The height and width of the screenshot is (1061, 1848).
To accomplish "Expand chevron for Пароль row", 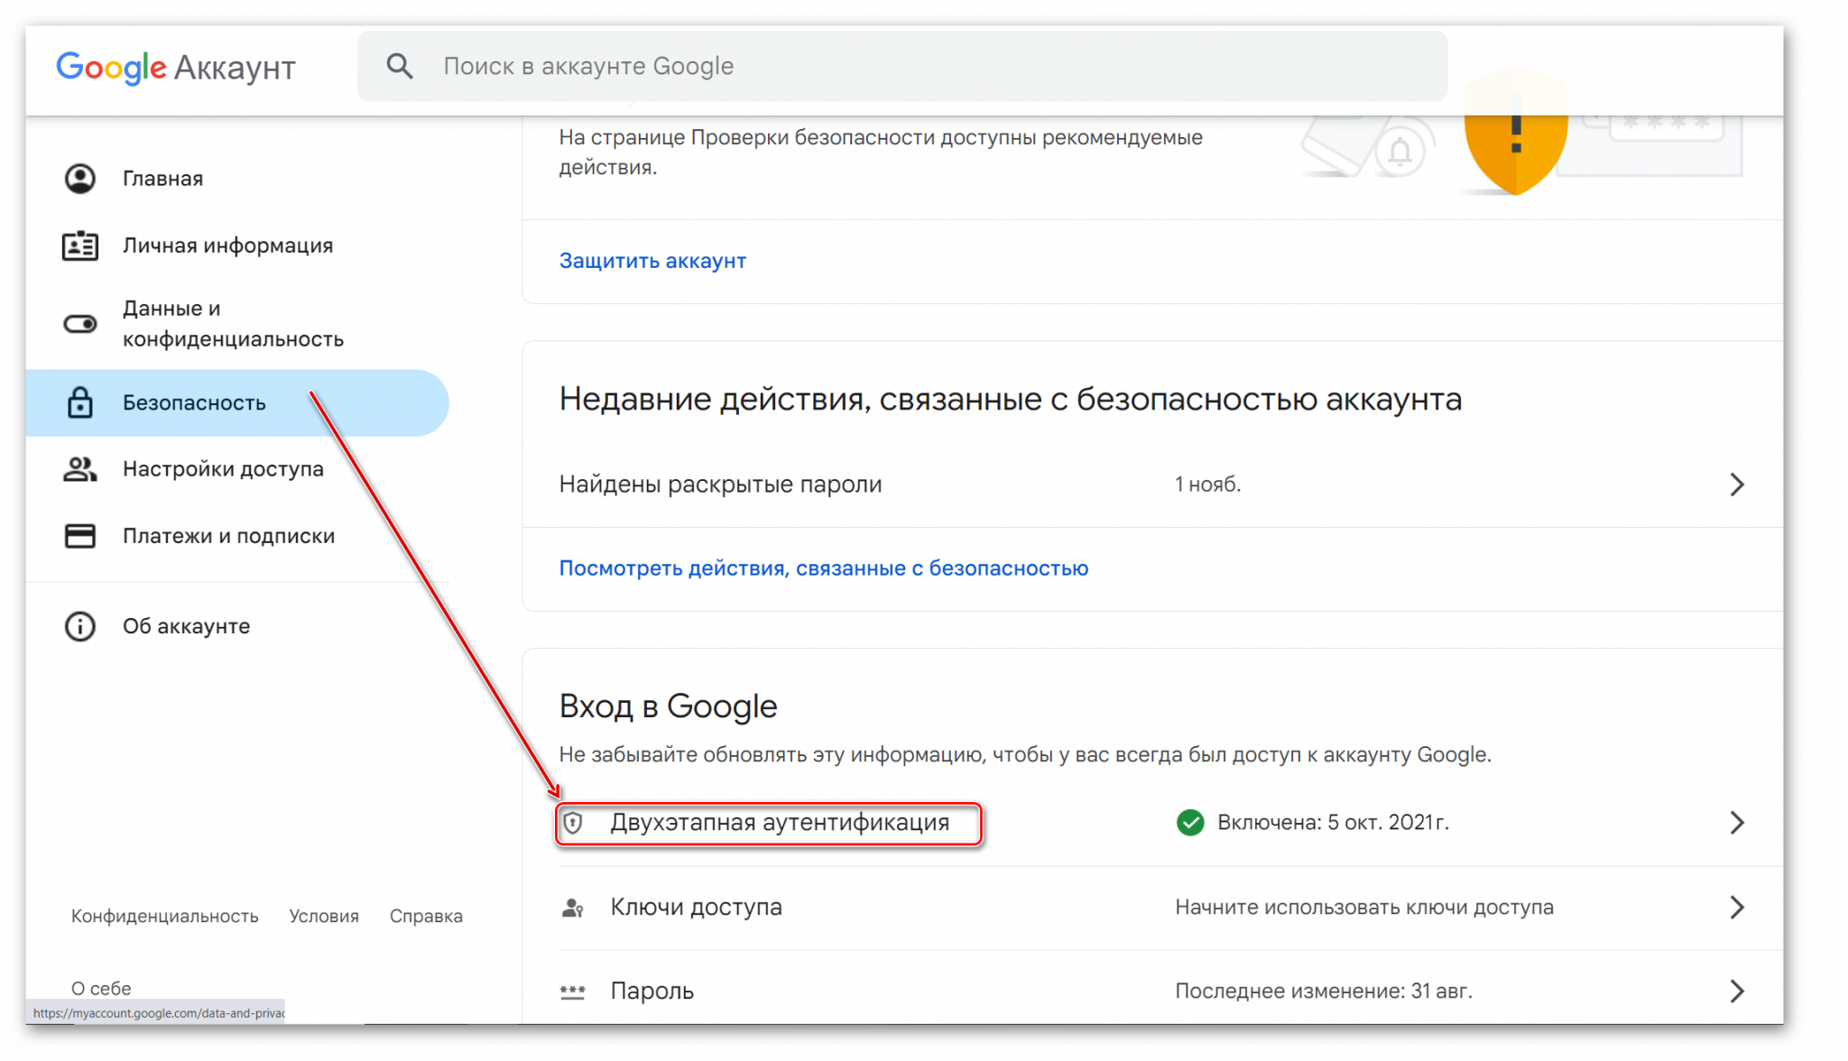I will [1737, 992].
